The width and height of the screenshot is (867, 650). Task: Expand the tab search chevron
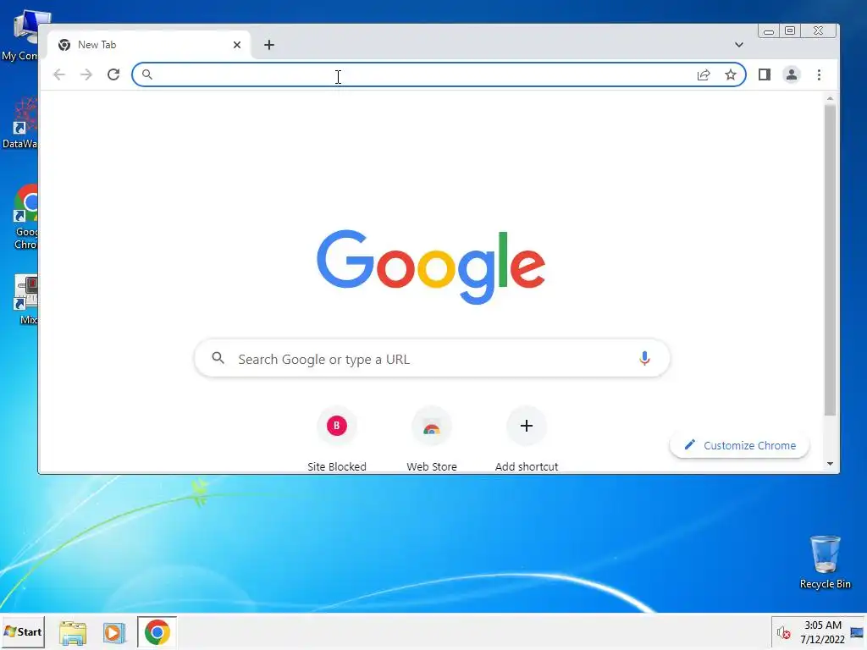tap(738, 45)
